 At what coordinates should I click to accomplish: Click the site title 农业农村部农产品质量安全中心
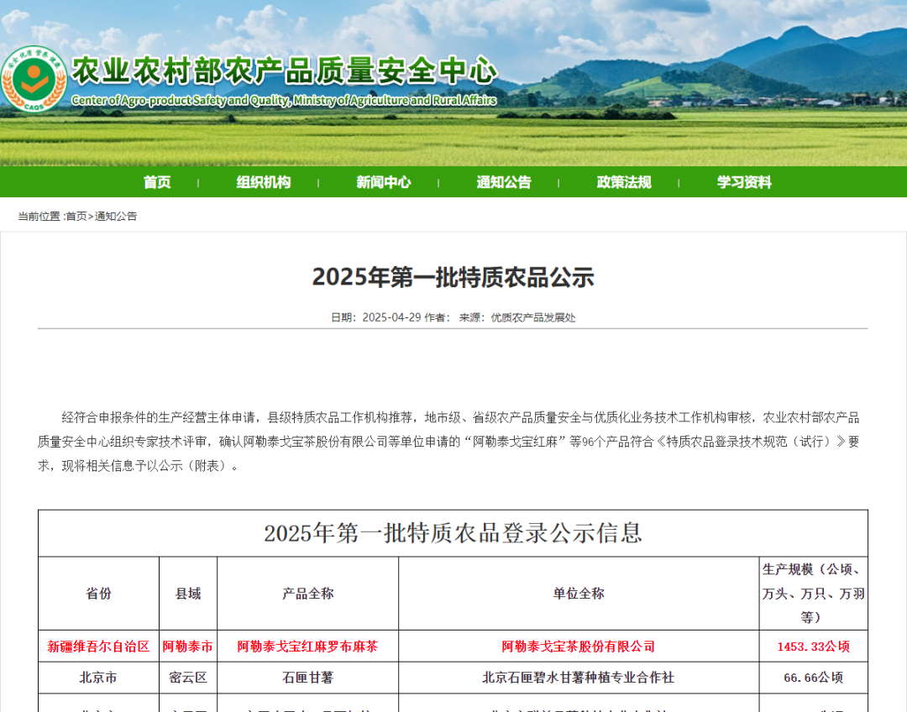point(284,71)
